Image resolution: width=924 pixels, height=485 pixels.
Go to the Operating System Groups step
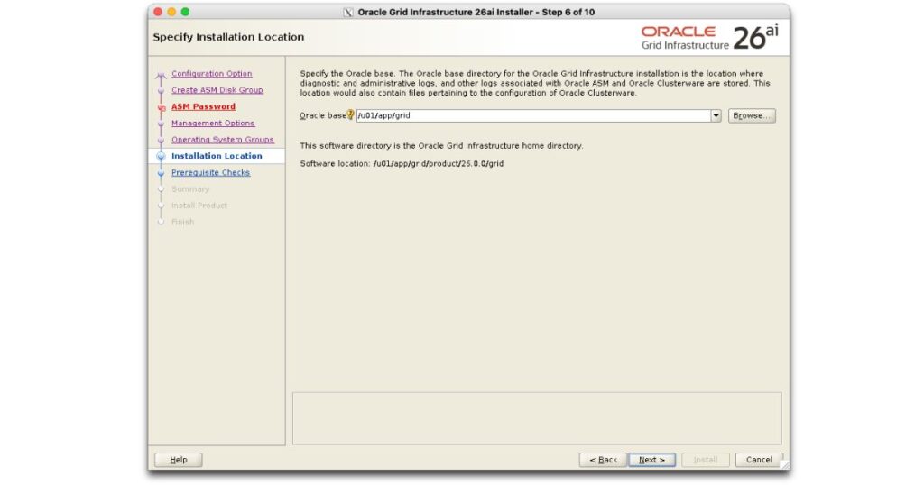(x=223, y=140)
